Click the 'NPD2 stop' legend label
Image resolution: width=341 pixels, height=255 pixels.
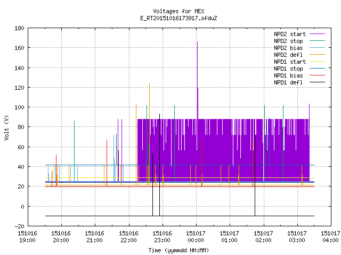(x=288, y=41)
